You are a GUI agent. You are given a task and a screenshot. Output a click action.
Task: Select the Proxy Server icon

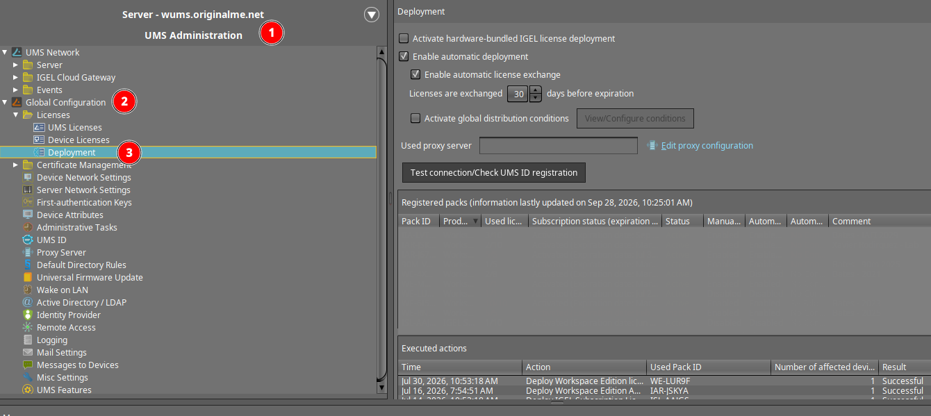(28, 253)
